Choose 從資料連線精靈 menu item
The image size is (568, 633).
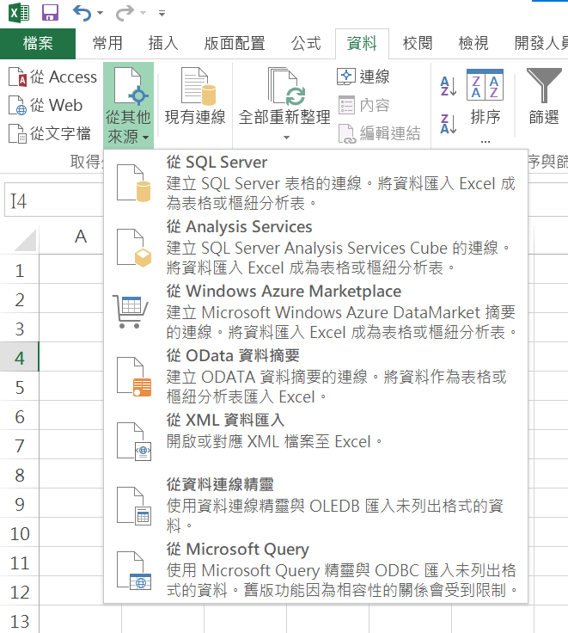coord(315,505)
